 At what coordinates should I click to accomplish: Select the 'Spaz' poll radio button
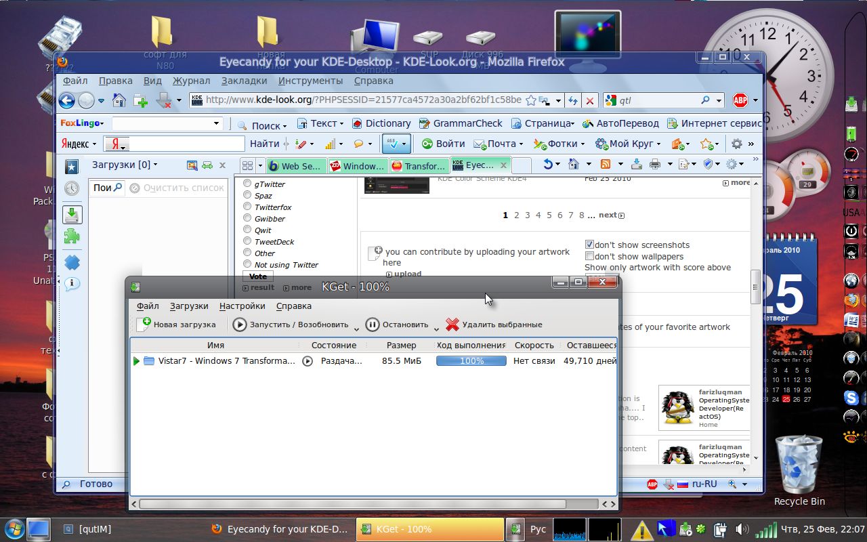coord(247,195)
